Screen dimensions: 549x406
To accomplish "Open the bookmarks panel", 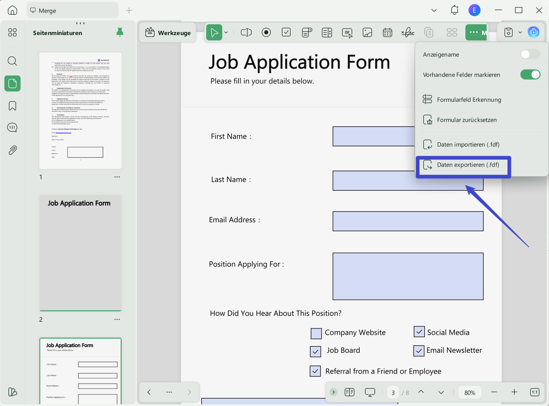I will click(12, 106).
